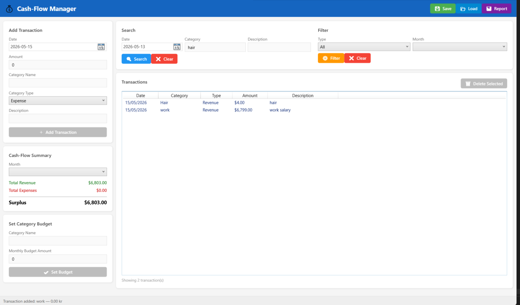Expand the Filter Month dropdown

pos(460,47)
